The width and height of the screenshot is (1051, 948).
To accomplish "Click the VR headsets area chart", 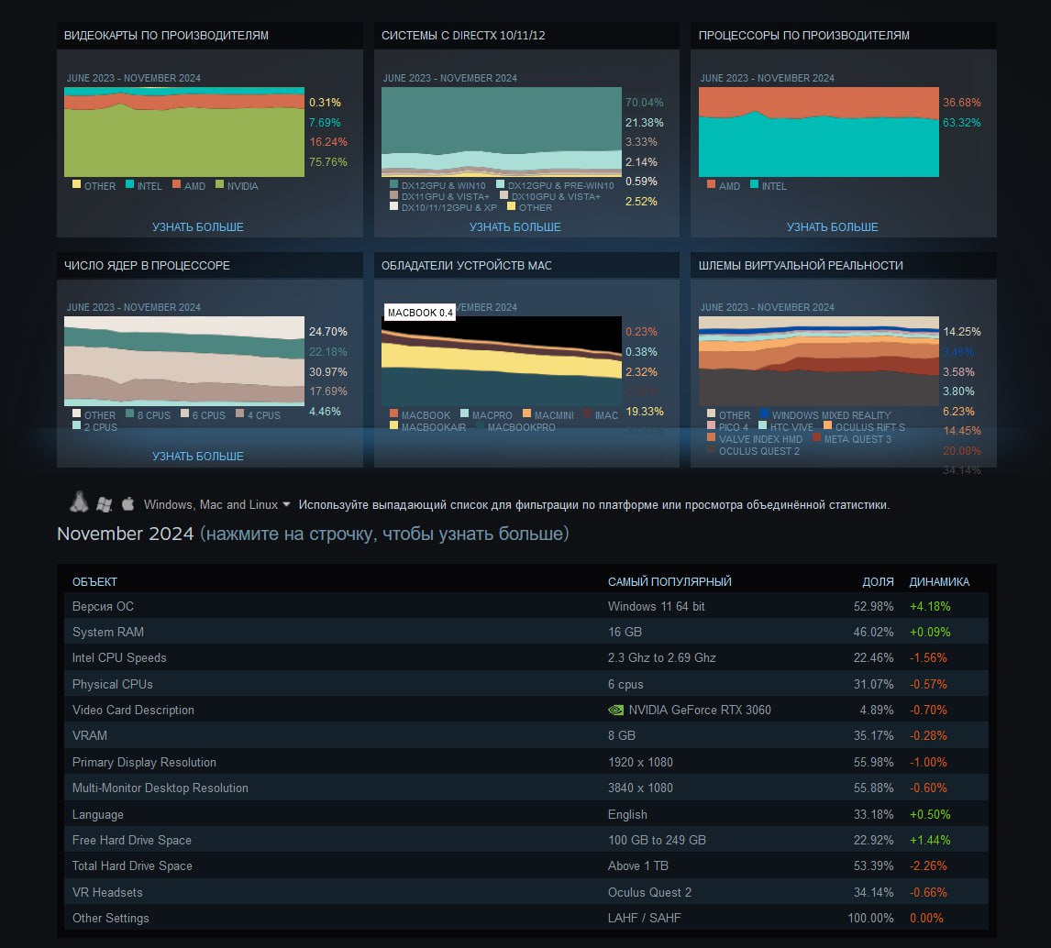I will tap(818, 361).
